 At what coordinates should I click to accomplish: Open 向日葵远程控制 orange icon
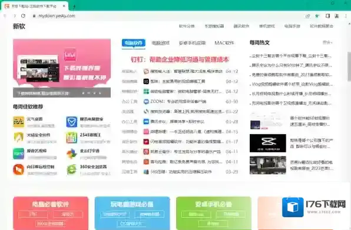pos(19,169)
